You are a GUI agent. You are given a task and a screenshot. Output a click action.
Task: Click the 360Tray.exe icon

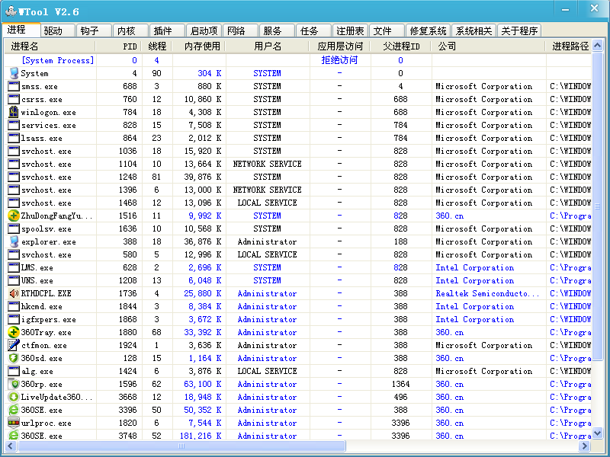14,332
